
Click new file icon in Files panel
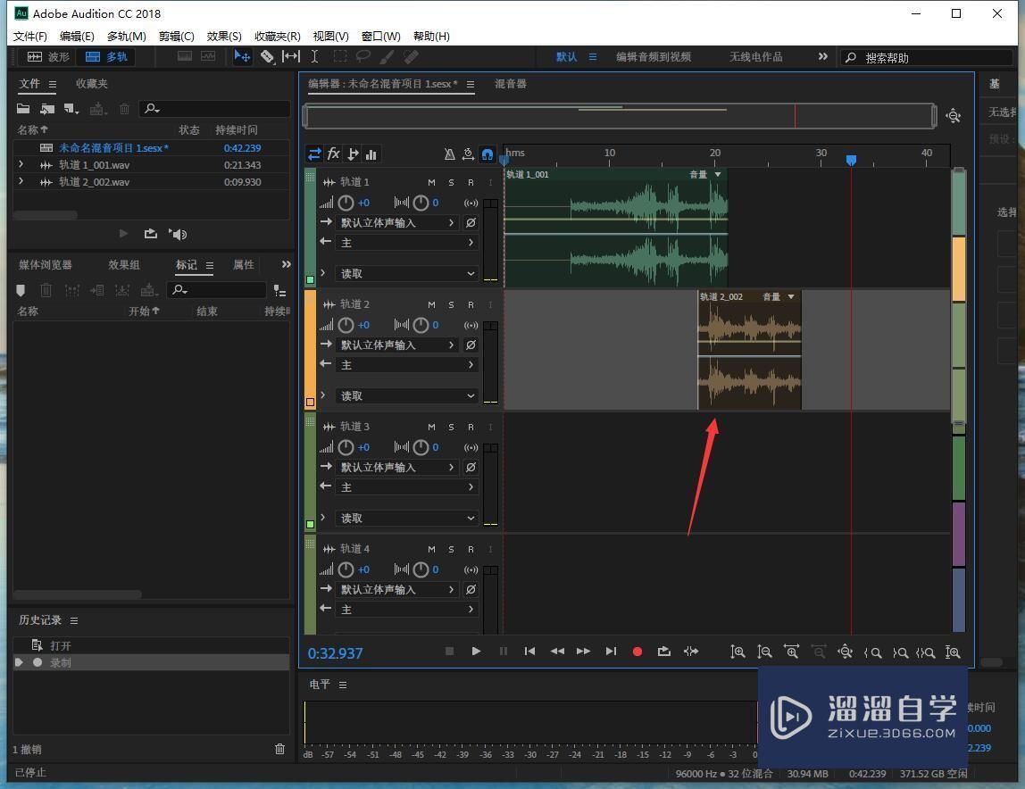71,109
